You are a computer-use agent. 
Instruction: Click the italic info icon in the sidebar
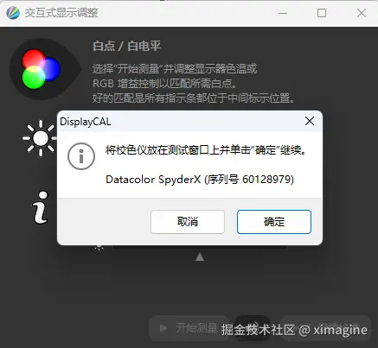(40, 207)
